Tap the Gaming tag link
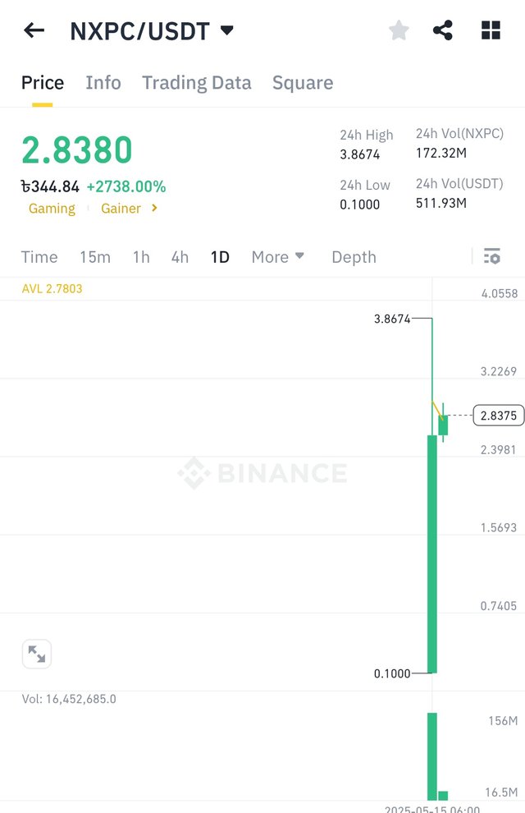Screen dimensions: 525x813 (52, 209)
